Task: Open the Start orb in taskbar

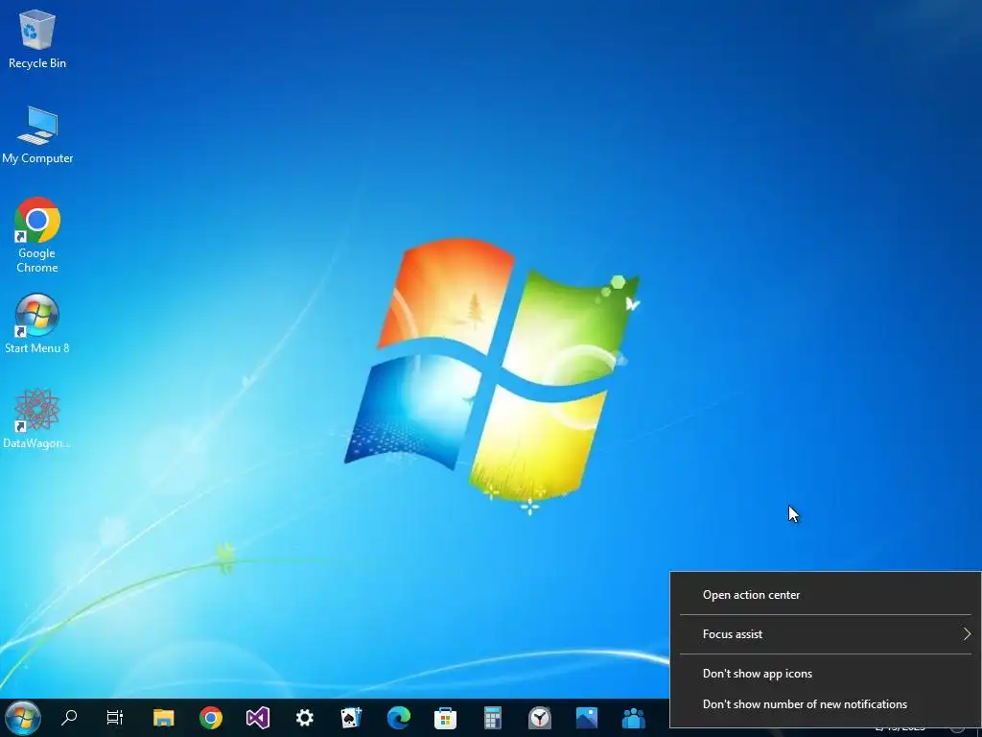Action: [x=23, y=718]
